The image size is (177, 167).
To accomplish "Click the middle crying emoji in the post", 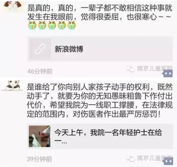I will click(x=52, y=25).
